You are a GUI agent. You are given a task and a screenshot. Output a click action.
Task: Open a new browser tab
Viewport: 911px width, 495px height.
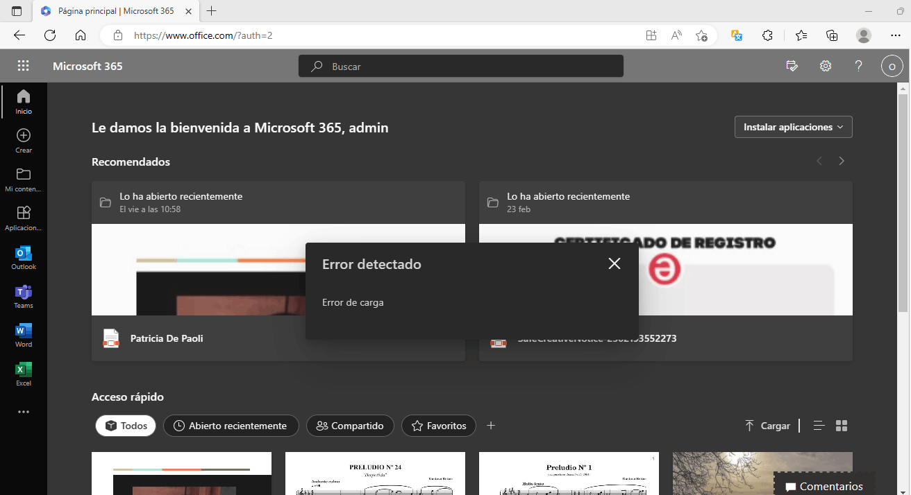coord(212,11)
